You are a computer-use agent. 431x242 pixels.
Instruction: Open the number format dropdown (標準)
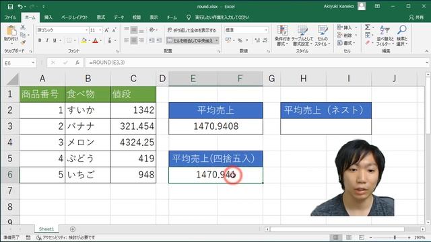[266, 30]
